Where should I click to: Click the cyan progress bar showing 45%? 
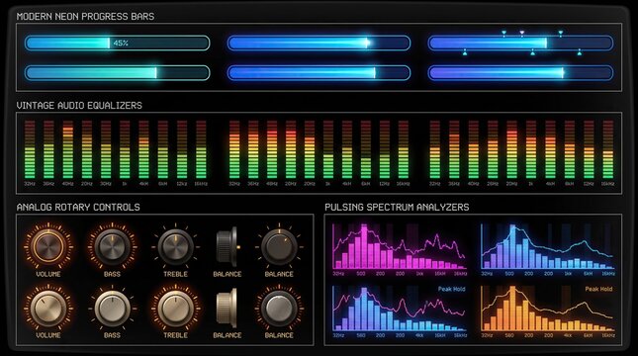[117, 44]
